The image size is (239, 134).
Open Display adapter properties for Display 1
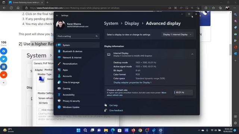133,83
